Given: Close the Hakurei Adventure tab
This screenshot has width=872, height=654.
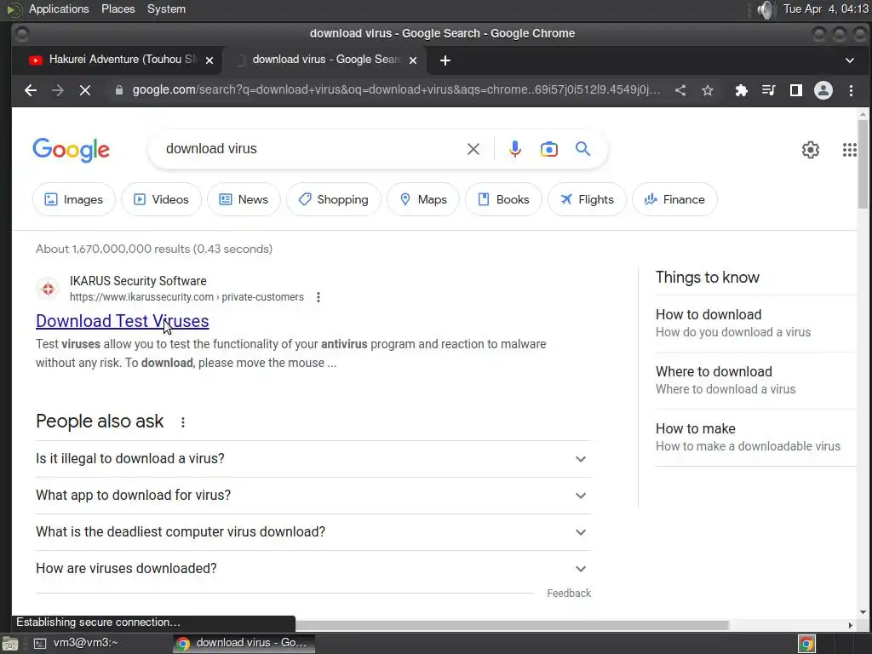Looking at the screenshot, I should coord(209,60).
